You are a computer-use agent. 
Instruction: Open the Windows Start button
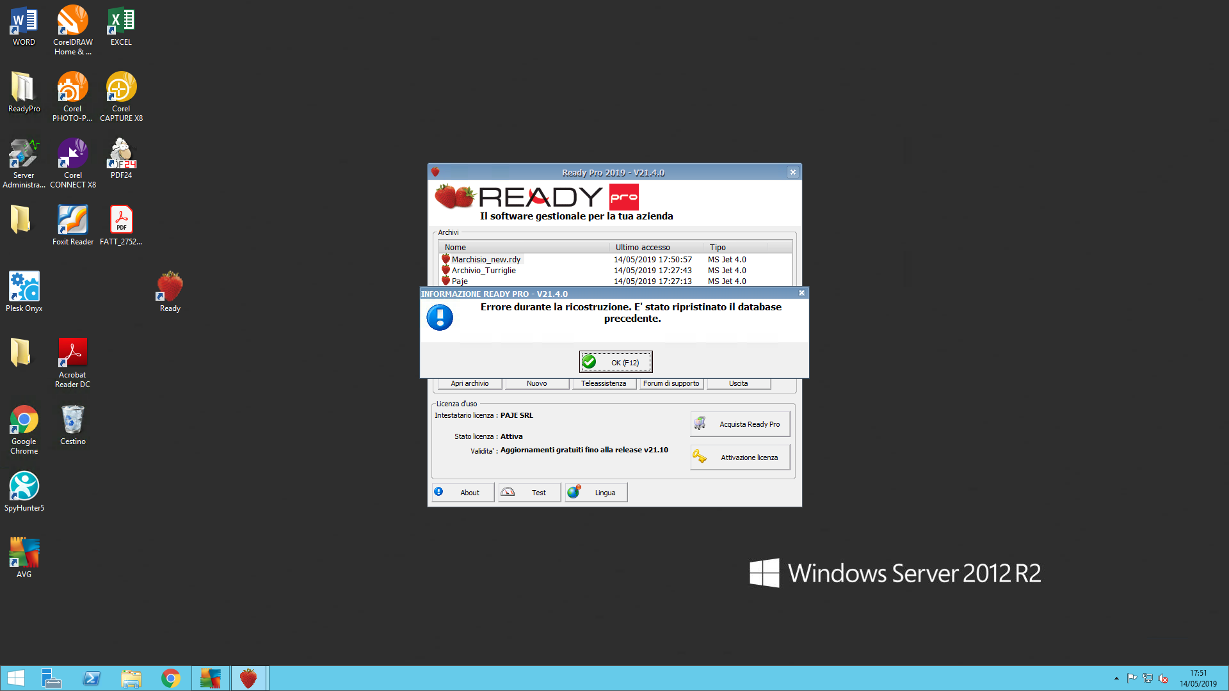click(16, 678)
